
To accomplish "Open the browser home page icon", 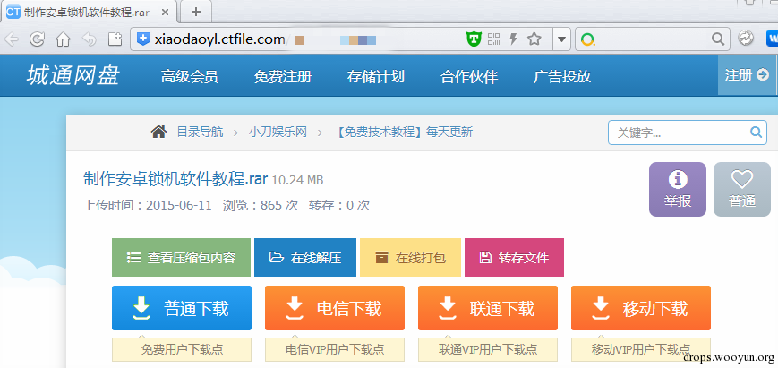I will [x=63, y=39].
